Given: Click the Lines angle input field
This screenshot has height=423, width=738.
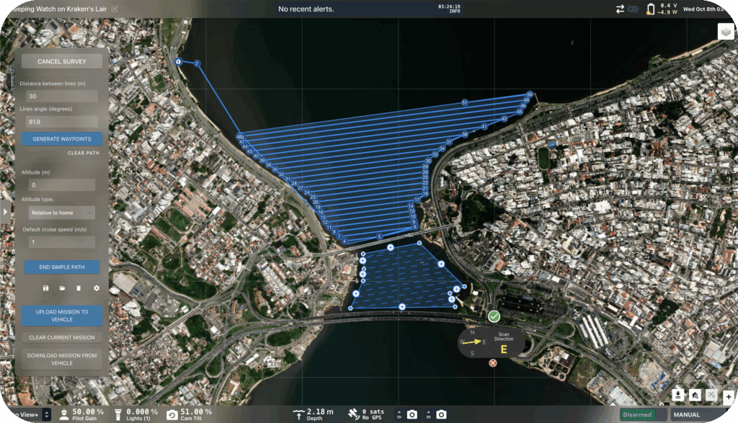Looking at the screenshot, I should pyautogui.click(x=61, y=123).
